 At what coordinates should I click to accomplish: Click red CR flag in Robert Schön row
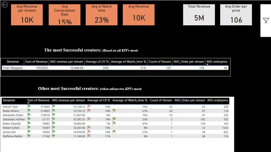tap(89, 128)
